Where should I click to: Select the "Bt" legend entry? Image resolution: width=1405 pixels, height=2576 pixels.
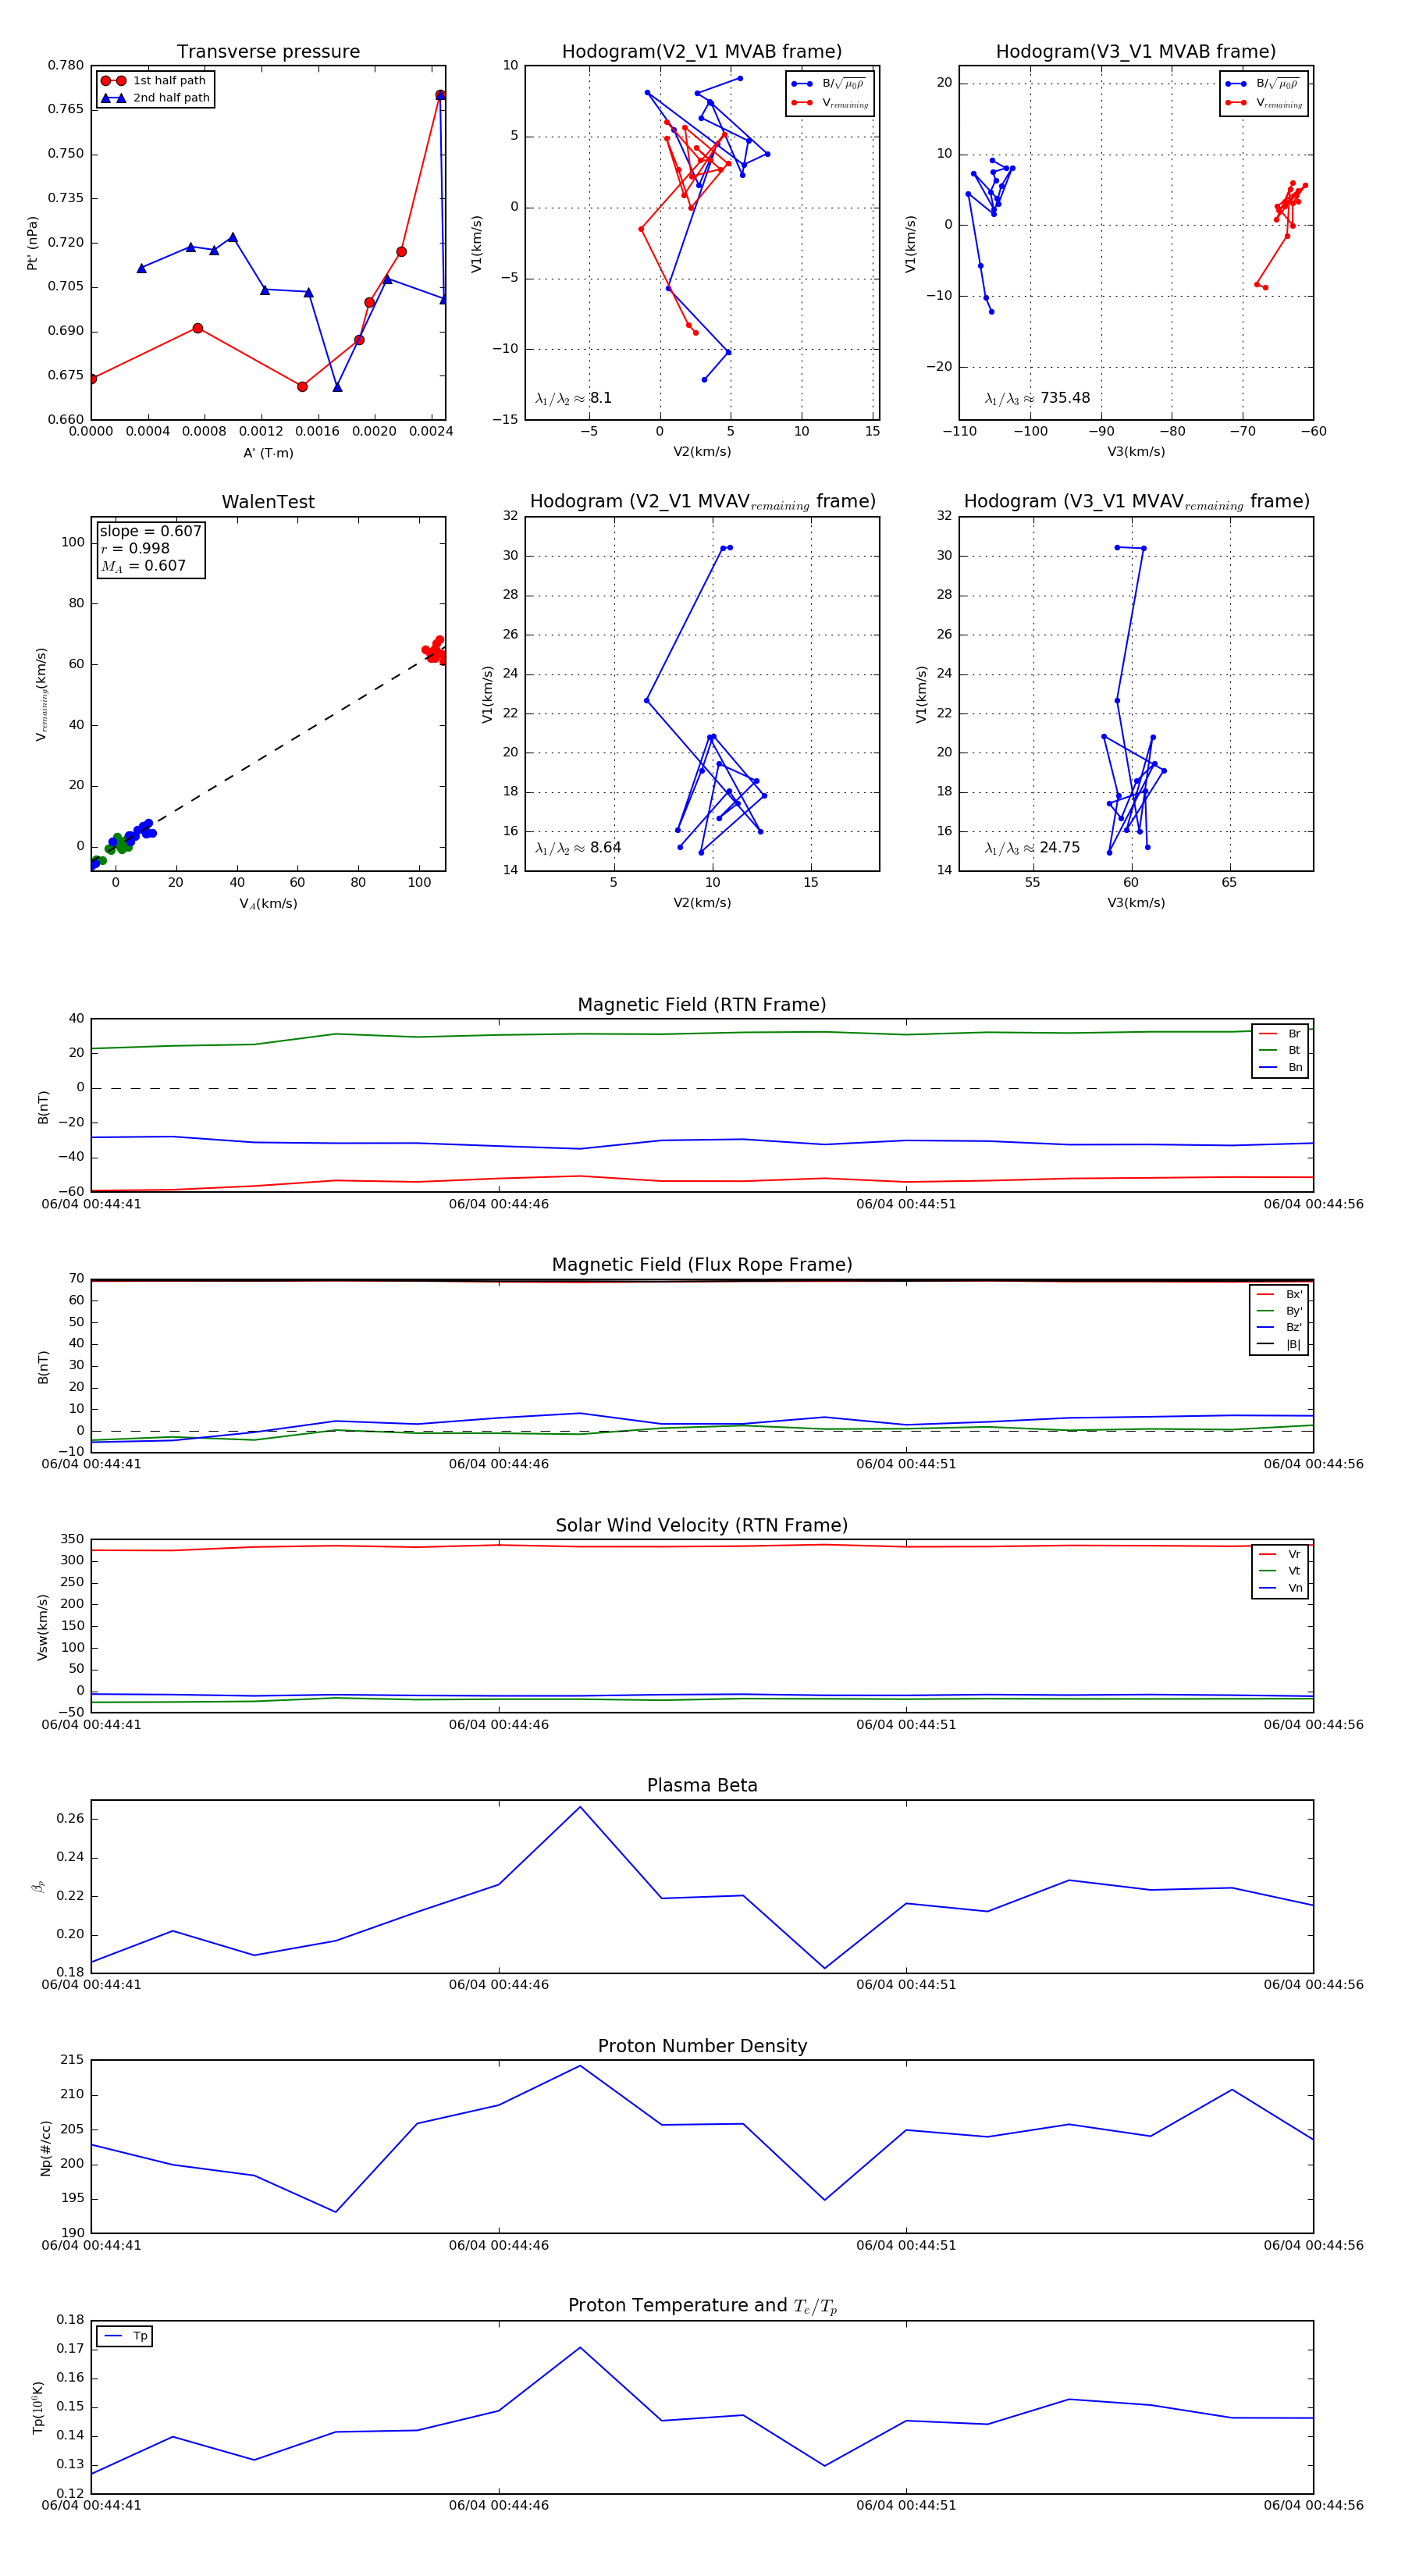point(1281,1051)
